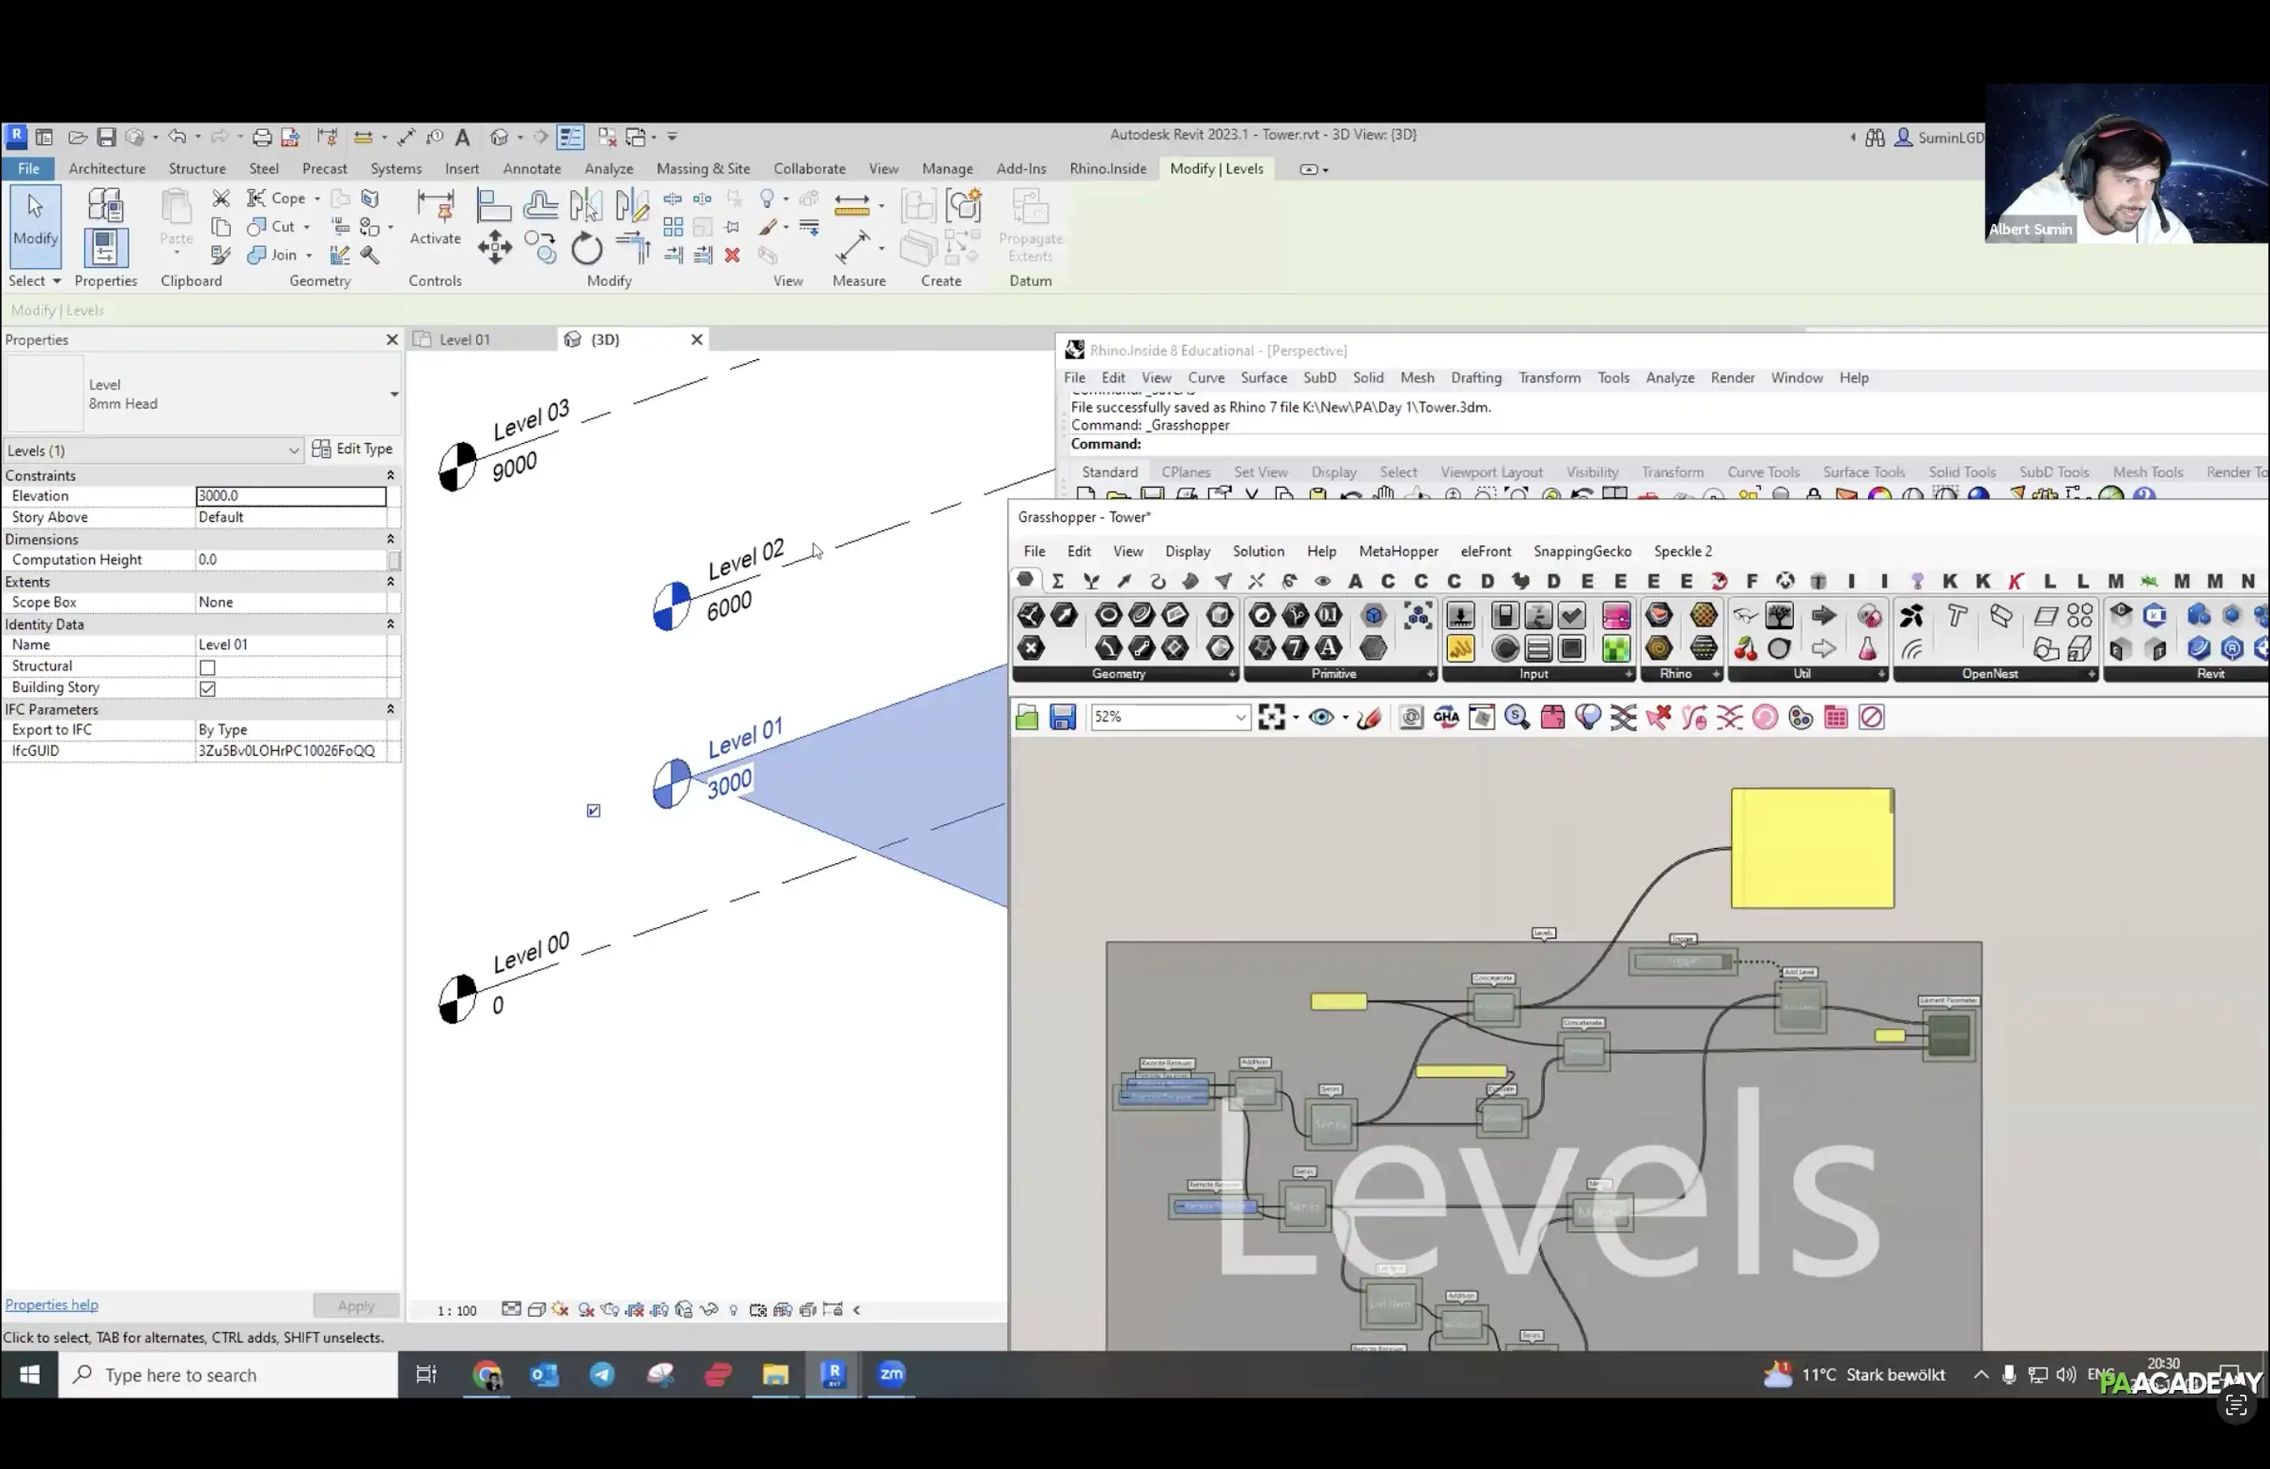
Task: Enable the Structural checkbox
Action: pyautogui.click(x=207, y=667)
